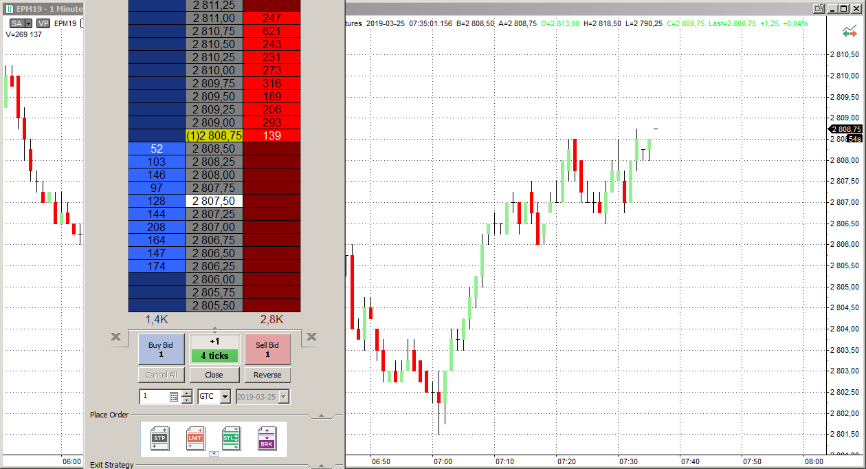Image resolution: width=866 pixels, height=469 pixels.
Task: Click ask size 206 at 2 809,25
Action: (x=272, y=109)
